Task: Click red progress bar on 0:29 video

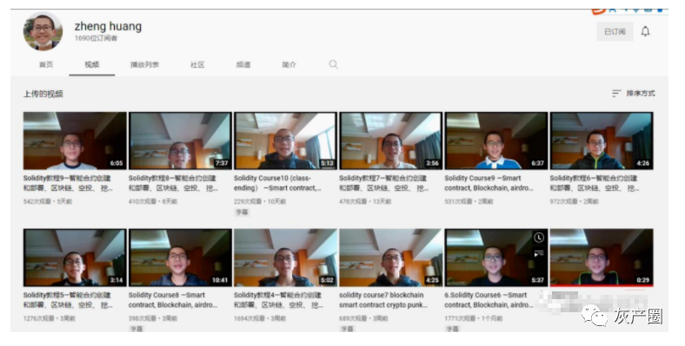Action: (x=602, y=285)
